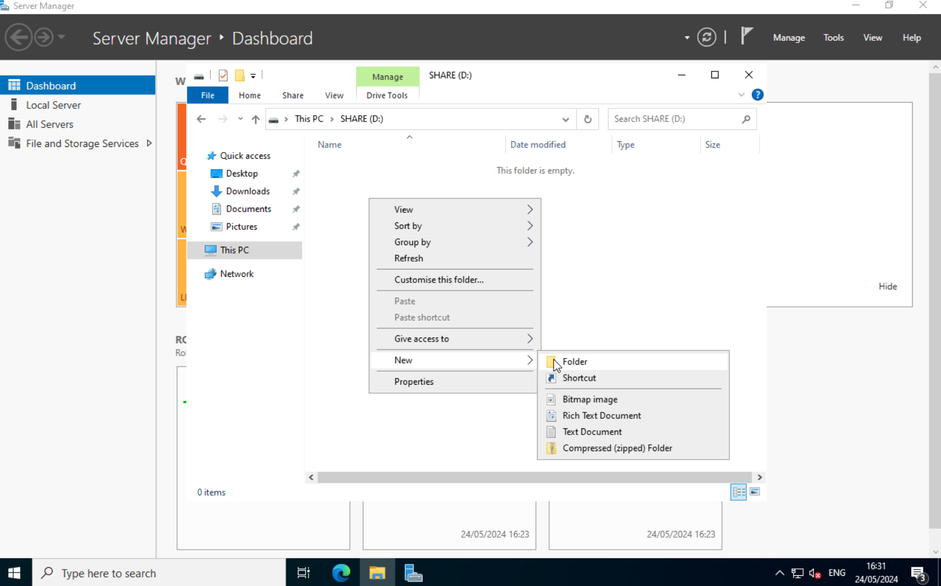Screen dimensions: 941x586
Task: Select Bitmap image in New submenu
Action: tap(632, 399)
